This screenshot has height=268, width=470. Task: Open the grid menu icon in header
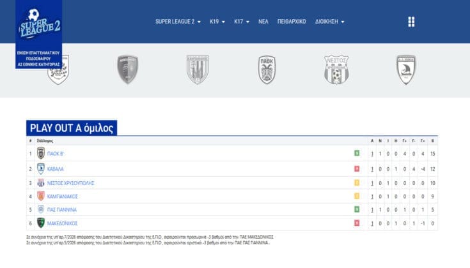tap(411, 22)
